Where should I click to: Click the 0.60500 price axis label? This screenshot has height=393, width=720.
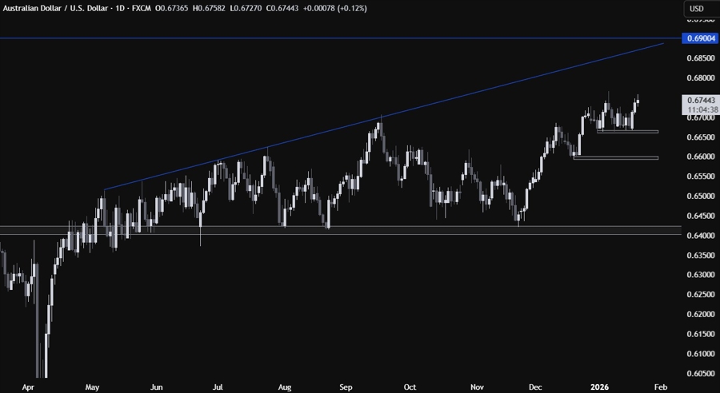coord(702,374)
